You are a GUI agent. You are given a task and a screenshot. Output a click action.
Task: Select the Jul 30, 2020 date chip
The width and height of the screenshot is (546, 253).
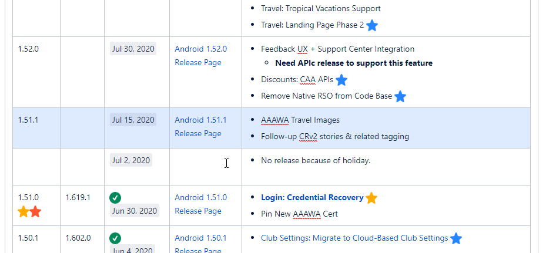[x=133, y=49]
